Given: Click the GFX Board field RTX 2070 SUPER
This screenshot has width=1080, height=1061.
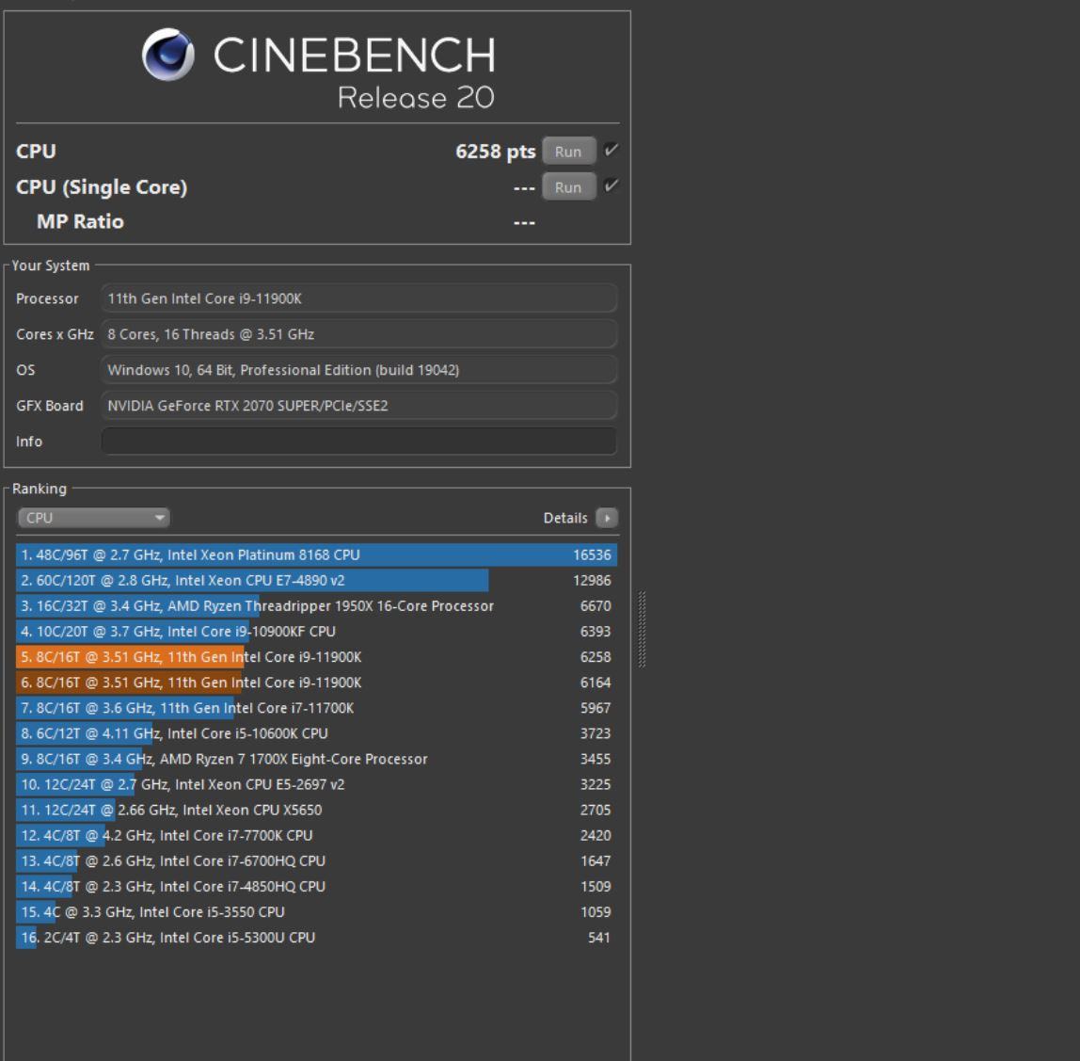Looking at the screenshot, I should coord(358,406).
